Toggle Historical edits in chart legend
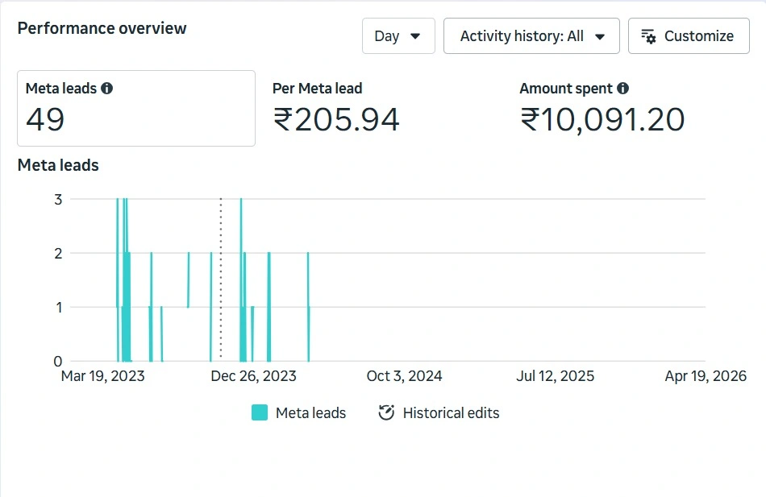Screen dimensions: 766x497 pyautogui.click(x=439, y=412)
